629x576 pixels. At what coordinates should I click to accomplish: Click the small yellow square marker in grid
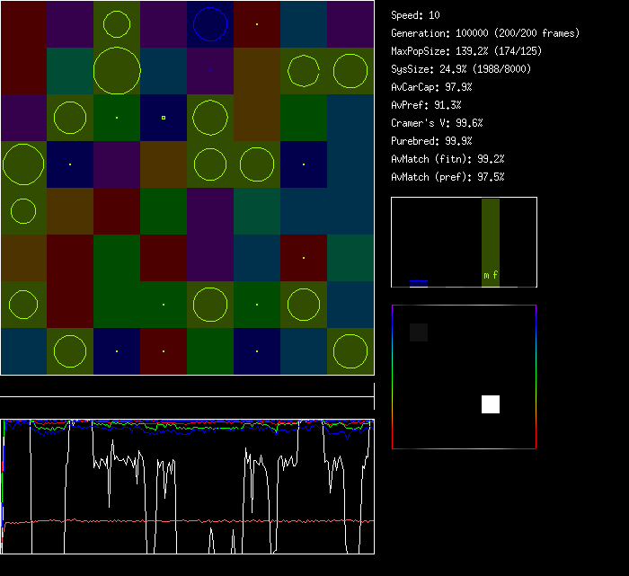click(x=164, y=118)
